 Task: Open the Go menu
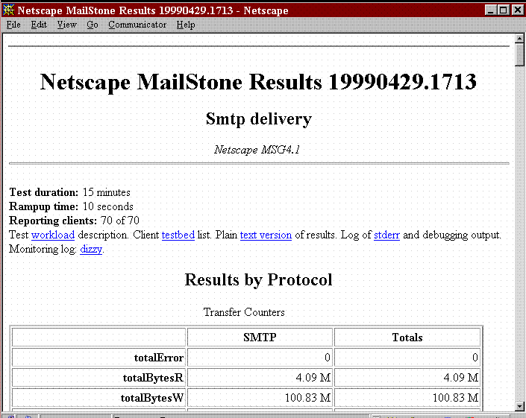[x=93, y=25]
